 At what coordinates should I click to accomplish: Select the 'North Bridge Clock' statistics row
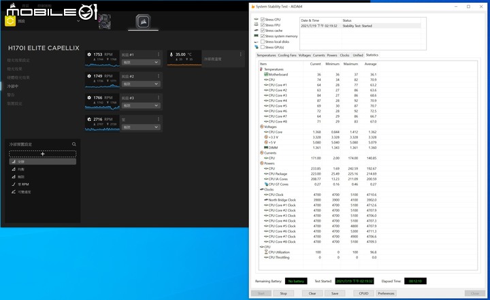tap(318, 200)
